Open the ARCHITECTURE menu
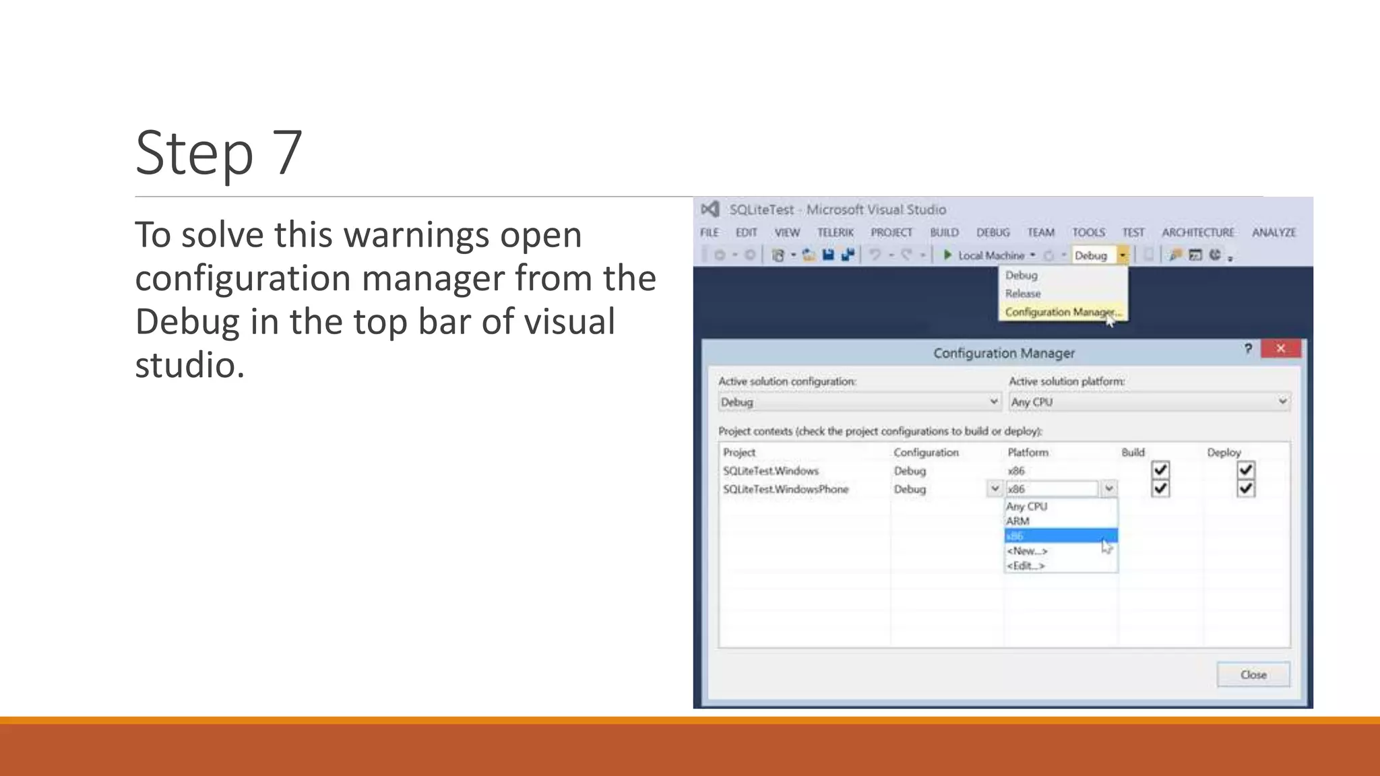Image resolution: width=1380 pixels, height=776 pixels. coord(1198,232)
